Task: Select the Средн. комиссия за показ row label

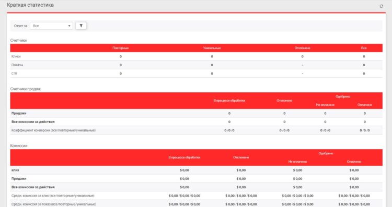Action: click(54, 204)
